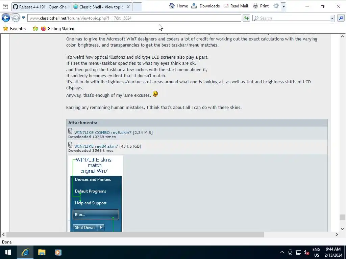Click paperclip icon beside revB4 attachment

point(70,145)
